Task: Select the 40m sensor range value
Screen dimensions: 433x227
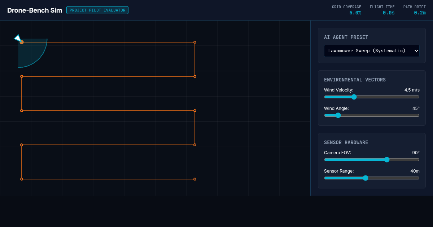Action: (415, 171)
